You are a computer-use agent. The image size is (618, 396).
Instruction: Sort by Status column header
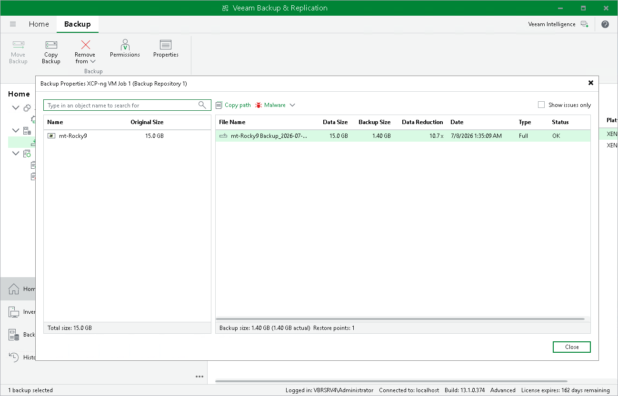pos(560,122)
